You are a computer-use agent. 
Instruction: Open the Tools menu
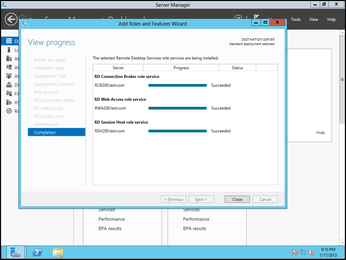click(x=296, y=19)
